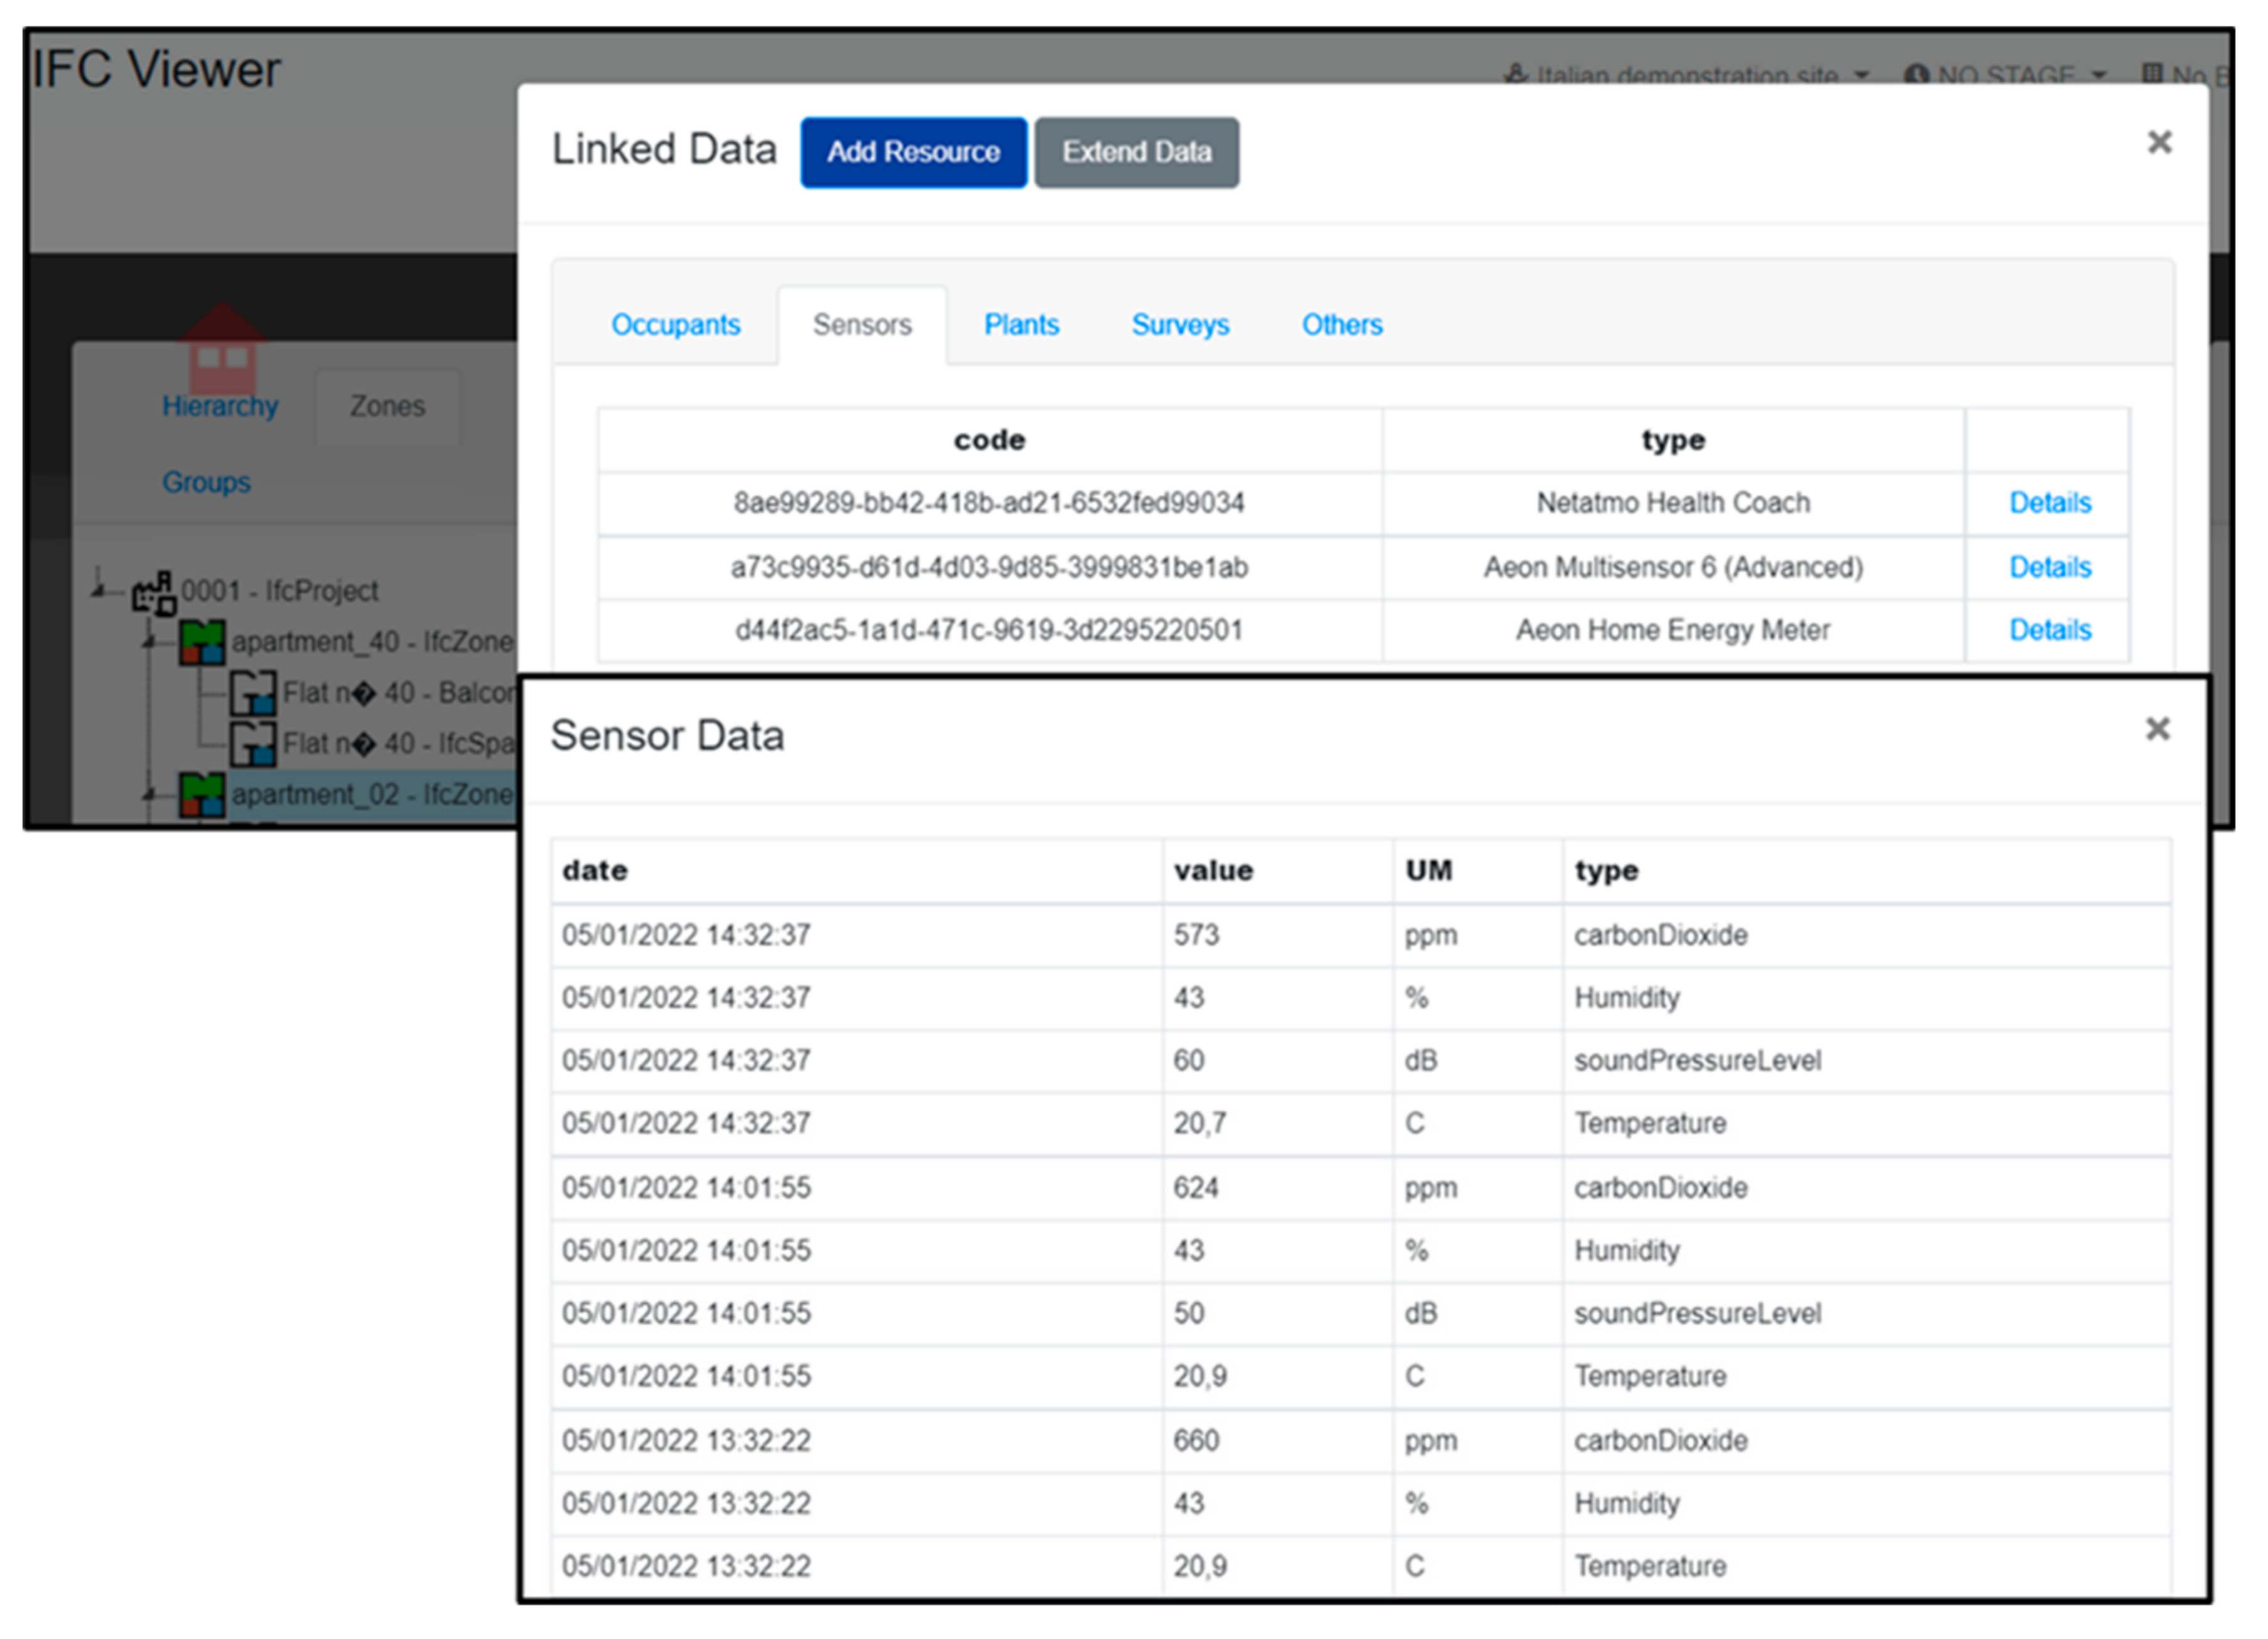The height and width of the screenshot is (1639, 2268).
Task: Close the Sensor Data panel
Action: pyautogui.click(x=2159, y=730)
